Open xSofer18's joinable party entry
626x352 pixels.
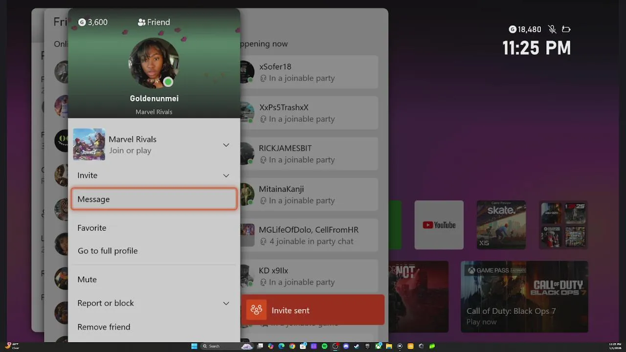pyautogui.click(x=309, y=72)
